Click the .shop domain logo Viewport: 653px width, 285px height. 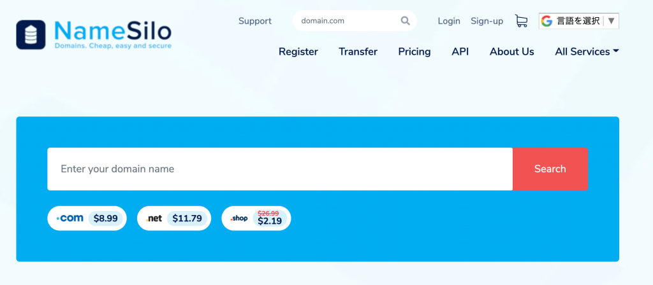[239, 218]
